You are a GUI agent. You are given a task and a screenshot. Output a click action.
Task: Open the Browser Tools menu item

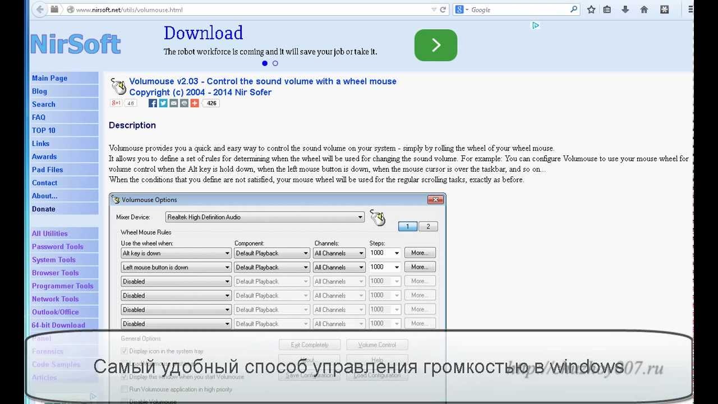[55, 273]
